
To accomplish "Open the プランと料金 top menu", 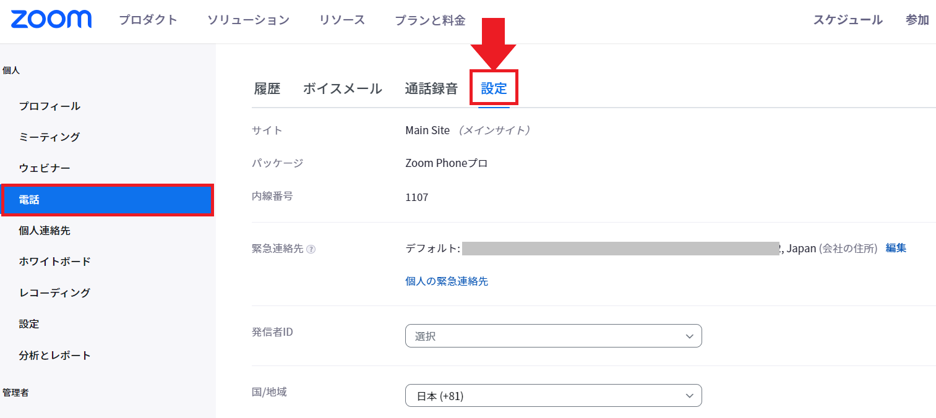I will click(x=430, y=20).
